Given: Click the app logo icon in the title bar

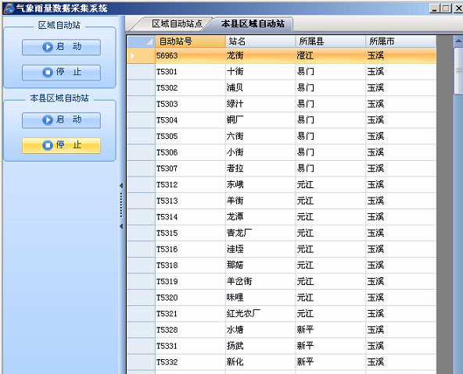Looking at the screenshot, I should pyautogui.click(x=9, y=8).
